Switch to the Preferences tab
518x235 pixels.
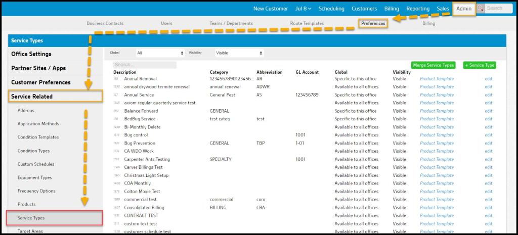tap(373, 23)
